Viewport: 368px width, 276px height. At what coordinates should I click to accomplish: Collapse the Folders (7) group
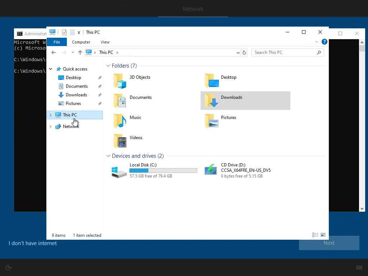108,66
